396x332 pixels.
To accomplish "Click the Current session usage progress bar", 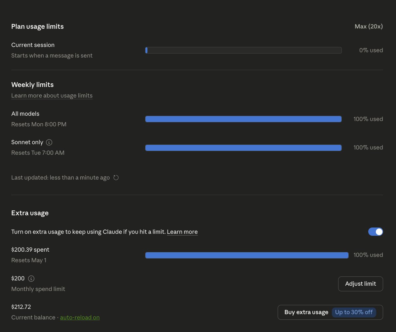I will coord(244,50).
